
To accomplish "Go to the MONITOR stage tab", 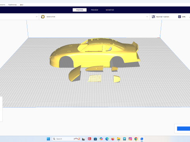I will pyautogui.click(x=110, y=10).
